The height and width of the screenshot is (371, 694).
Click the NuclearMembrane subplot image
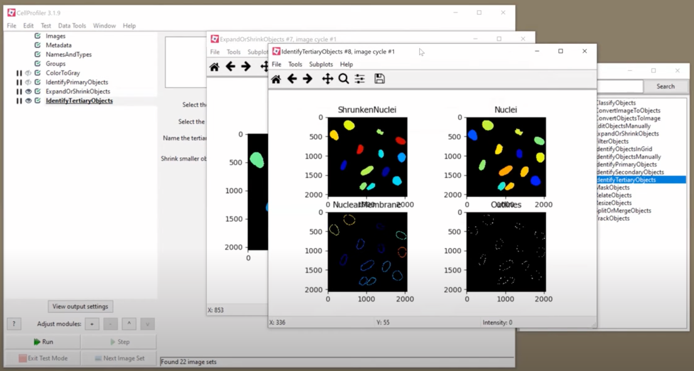tap(368, 252)
